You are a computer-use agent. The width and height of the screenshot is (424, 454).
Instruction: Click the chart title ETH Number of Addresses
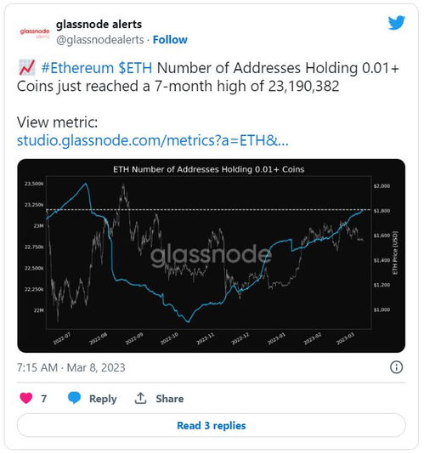coord(209,169)
